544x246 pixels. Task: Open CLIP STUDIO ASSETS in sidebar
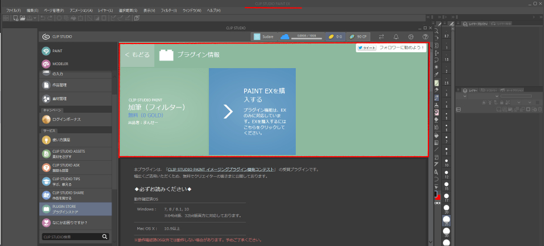pyautogui.click(x=73, y=153)
